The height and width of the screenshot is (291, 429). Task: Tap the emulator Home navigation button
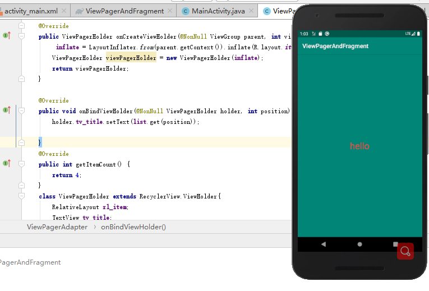click(360, 244)
